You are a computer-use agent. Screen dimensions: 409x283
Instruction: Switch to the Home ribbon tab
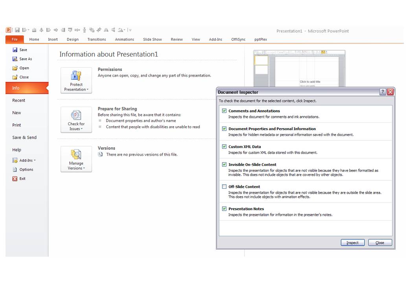pyautogui.click(x=34, y=39)
